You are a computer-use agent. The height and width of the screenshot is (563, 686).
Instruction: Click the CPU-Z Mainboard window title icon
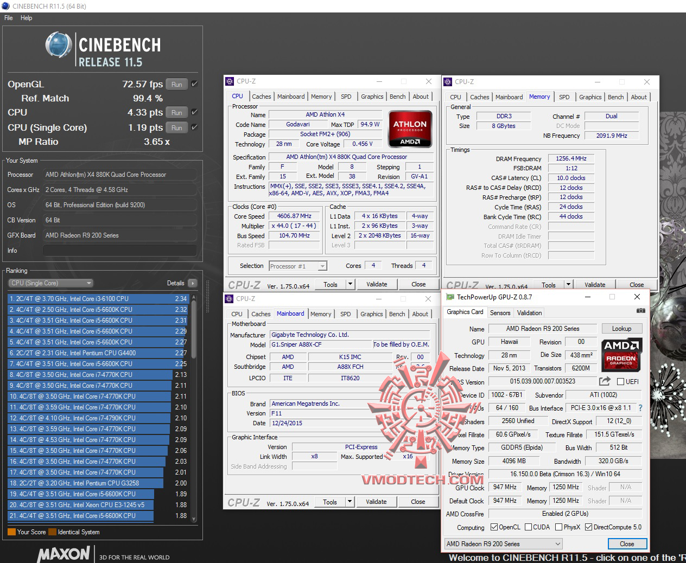click(230, 299)
